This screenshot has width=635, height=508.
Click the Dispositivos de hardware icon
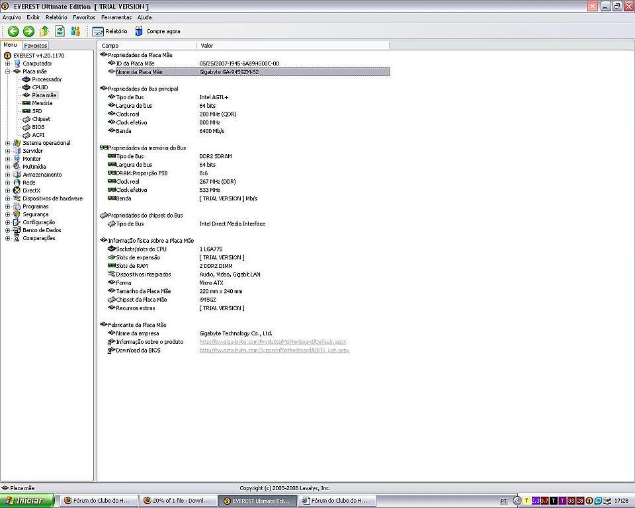[17, 198]
